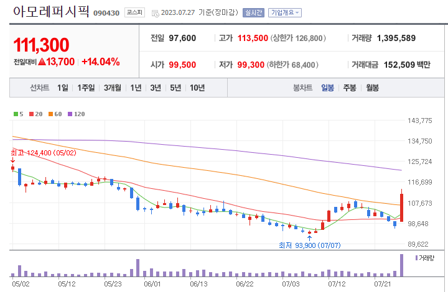This screenshot has width=448, height=292.
Task: Click the red 20-day moving average swatch
Action: [x=32, y=114]
